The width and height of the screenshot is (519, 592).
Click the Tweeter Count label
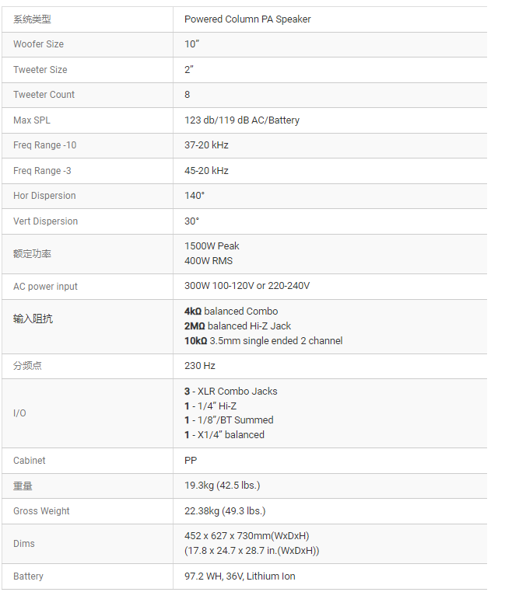tap(44, 95)
